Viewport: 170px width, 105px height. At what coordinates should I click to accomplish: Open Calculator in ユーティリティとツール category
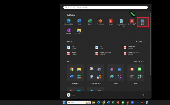92,77
